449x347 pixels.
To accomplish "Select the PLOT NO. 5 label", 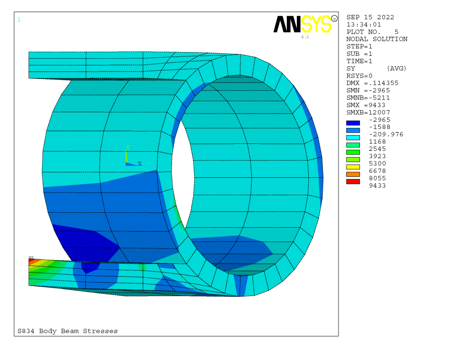I will (x=372, y=32).
